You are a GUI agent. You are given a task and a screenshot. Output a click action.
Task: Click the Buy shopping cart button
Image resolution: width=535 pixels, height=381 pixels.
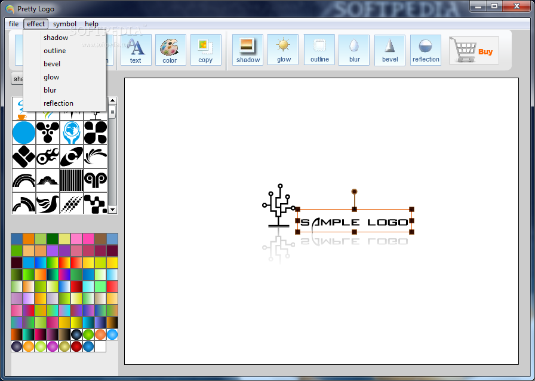(x=474, y=51)
